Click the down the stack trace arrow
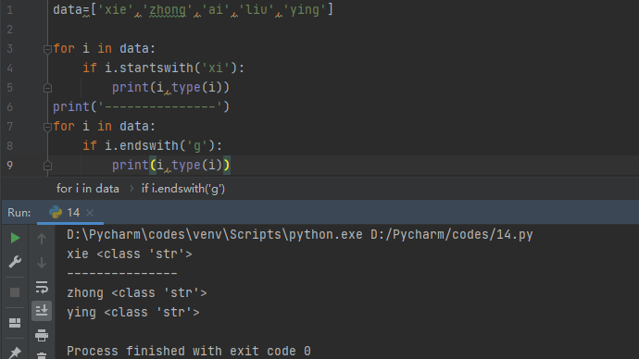 point(42,263)
